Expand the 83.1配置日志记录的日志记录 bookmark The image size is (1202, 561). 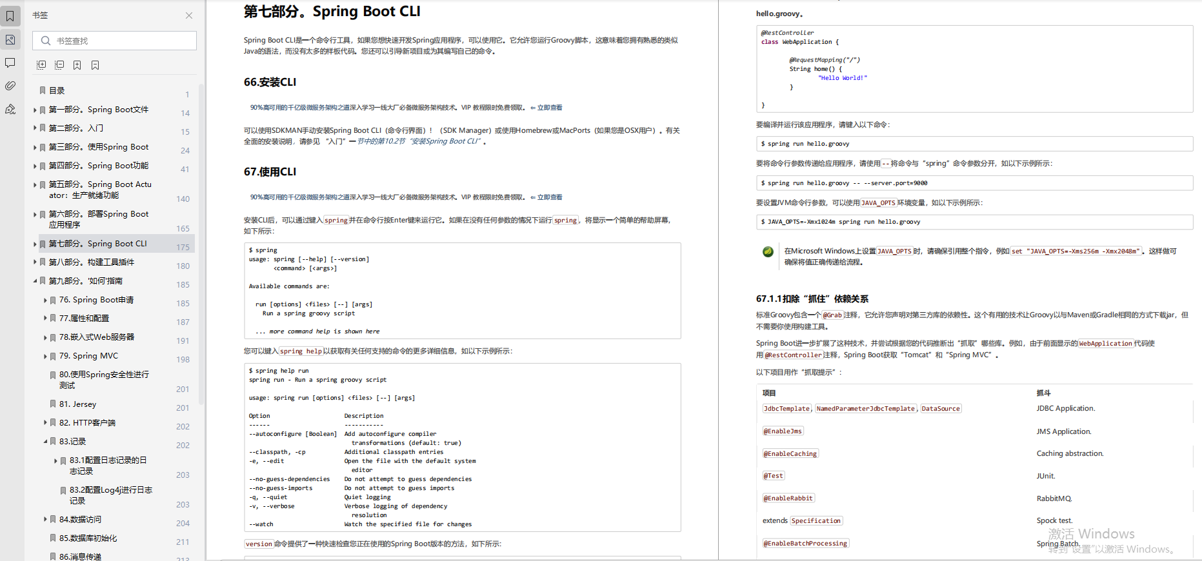coord(55,461)
